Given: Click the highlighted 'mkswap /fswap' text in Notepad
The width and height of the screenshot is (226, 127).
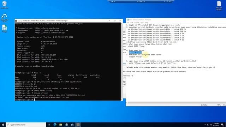Looking at the screenshot, I should coord(135,53).
